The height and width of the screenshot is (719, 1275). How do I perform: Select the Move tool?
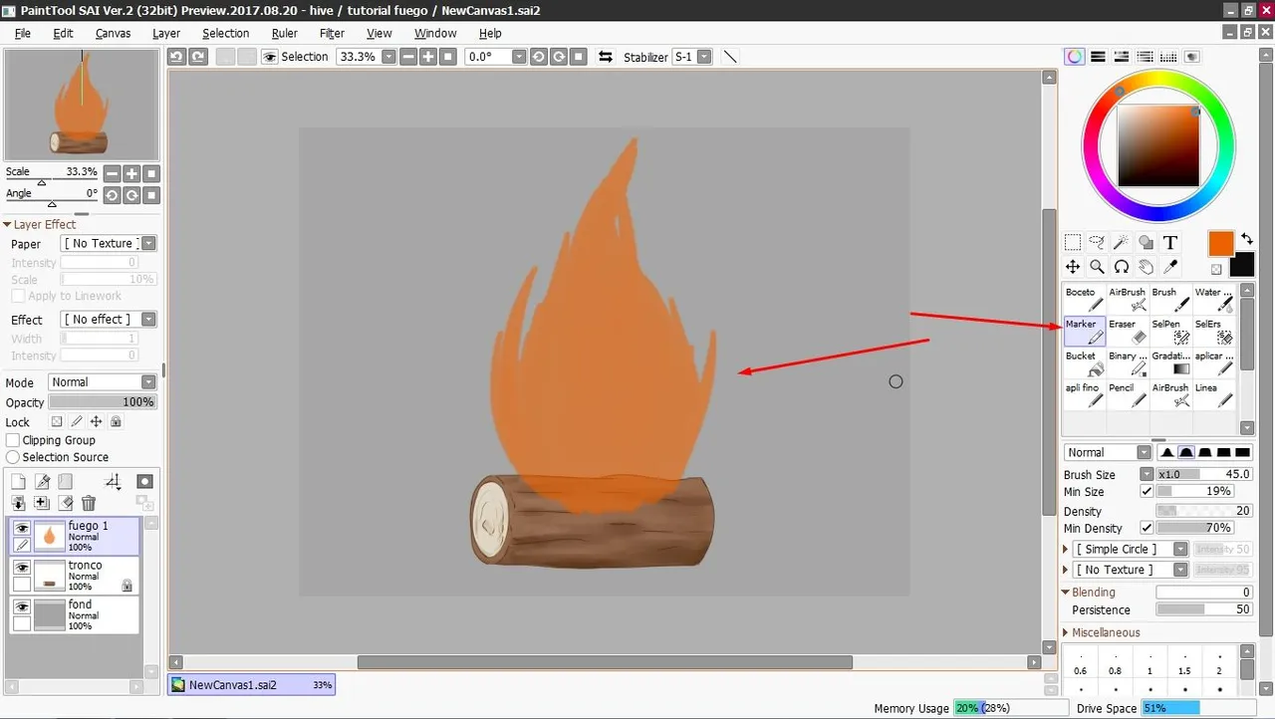tap(1073, 267)
